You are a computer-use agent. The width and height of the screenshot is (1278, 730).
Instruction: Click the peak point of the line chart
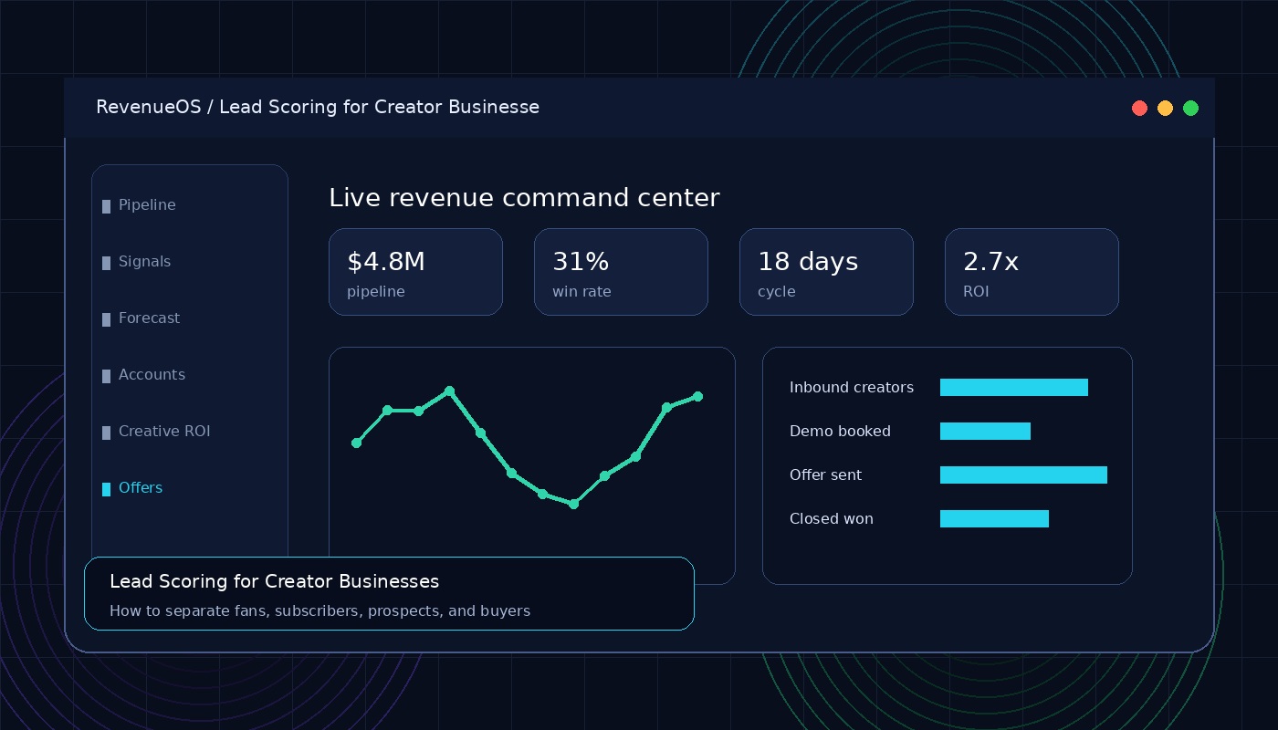pos(449,391)
